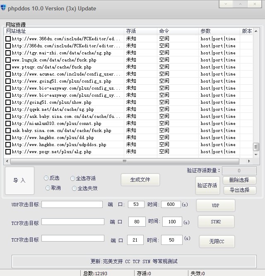Click the up-chevron title bar button
Screen dimensions: 265x276
[x=240, y=4]
